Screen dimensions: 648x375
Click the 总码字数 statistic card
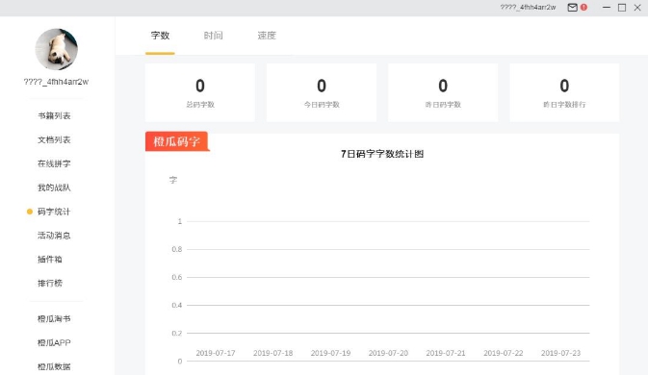pyautogui.click(x=200, y=92)
